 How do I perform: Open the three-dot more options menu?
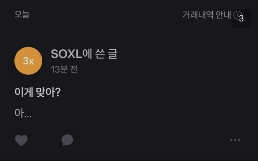pos(235,140)
